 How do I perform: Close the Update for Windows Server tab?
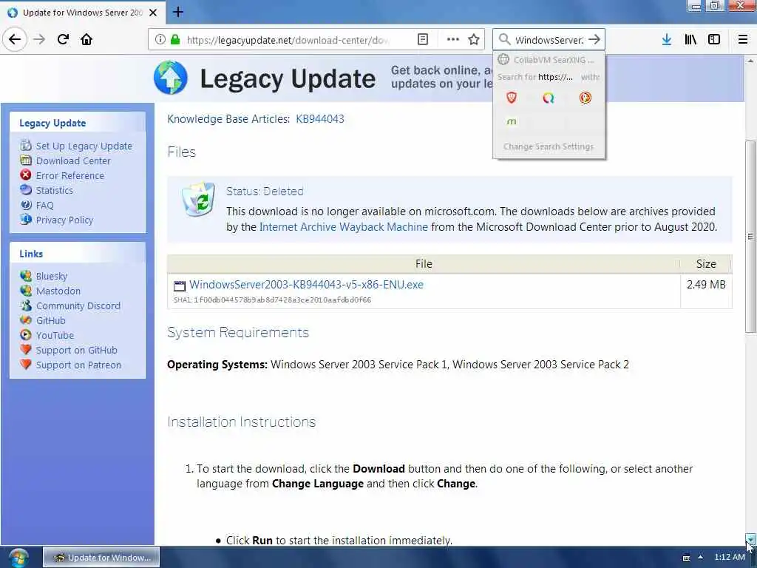(x=153, y=13)
